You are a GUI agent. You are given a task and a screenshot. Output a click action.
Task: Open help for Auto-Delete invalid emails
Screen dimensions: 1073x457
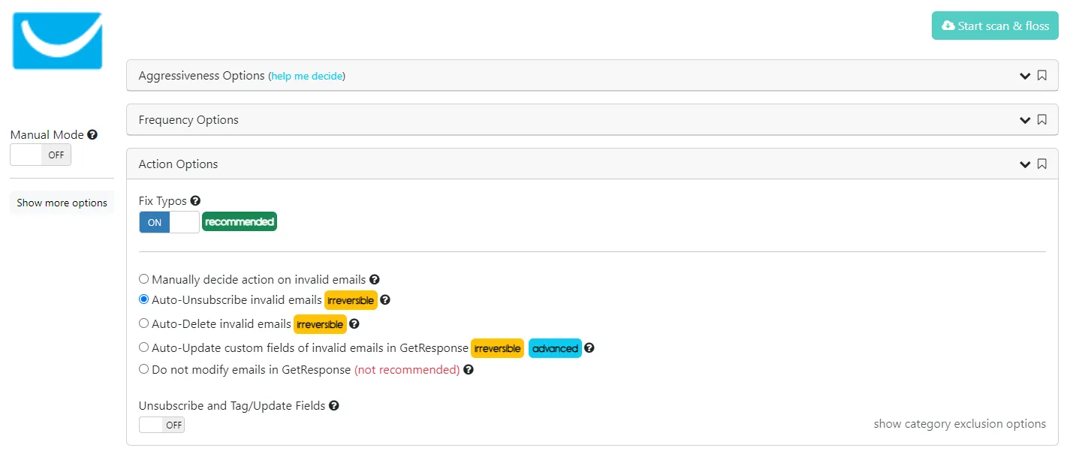point(354,324)
